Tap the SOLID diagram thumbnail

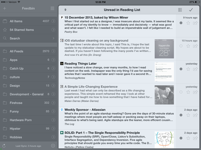point(164,140)
